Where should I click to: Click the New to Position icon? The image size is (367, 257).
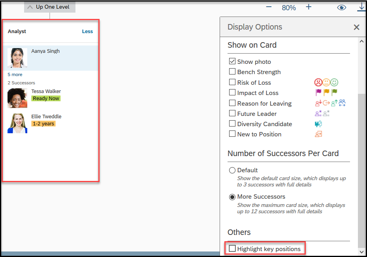point(318,134)
